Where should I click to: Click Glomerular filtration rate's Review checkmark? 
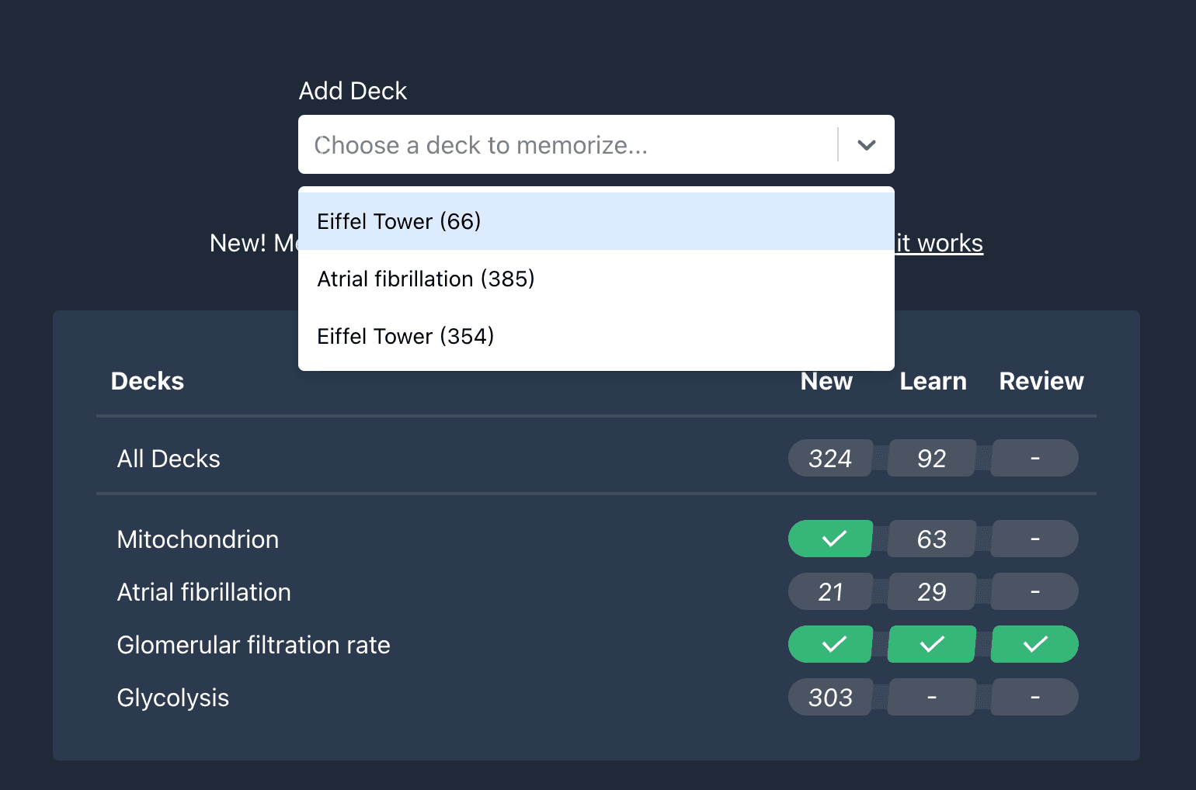coord(1034,644)
